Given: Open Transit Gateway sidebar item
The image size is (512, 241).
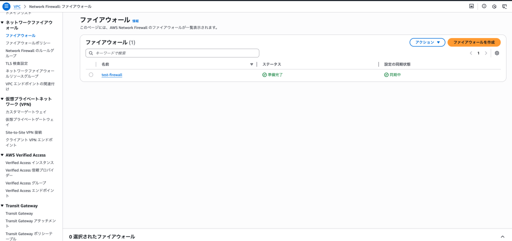Looking at the screenshot, I should [x=19, y=213].
